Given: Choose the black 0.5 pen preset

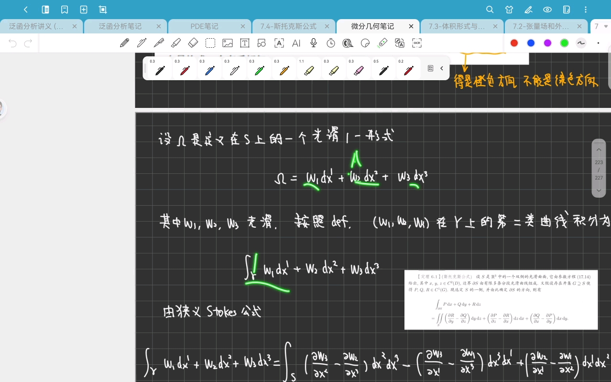Looking at the screenshot, I should click(x=383, y=68).
